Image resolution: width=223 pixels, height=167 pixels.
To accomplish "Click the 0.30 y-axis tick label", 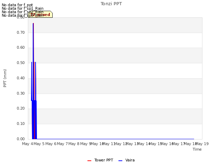I will click(21, 94).
